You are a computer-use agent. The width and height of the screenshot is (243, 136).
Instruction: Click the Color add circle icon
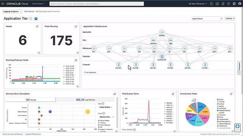pos(104,113)
